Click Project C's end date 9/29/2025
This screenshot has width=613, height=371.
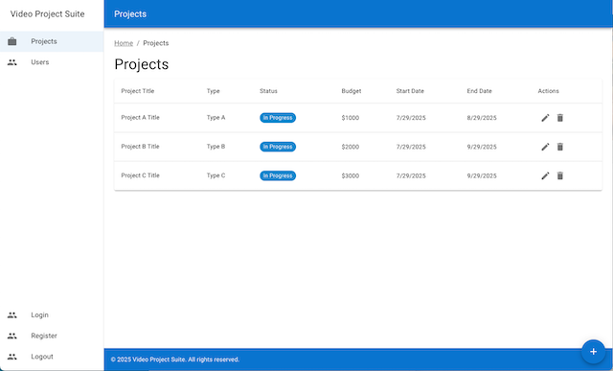482,175
